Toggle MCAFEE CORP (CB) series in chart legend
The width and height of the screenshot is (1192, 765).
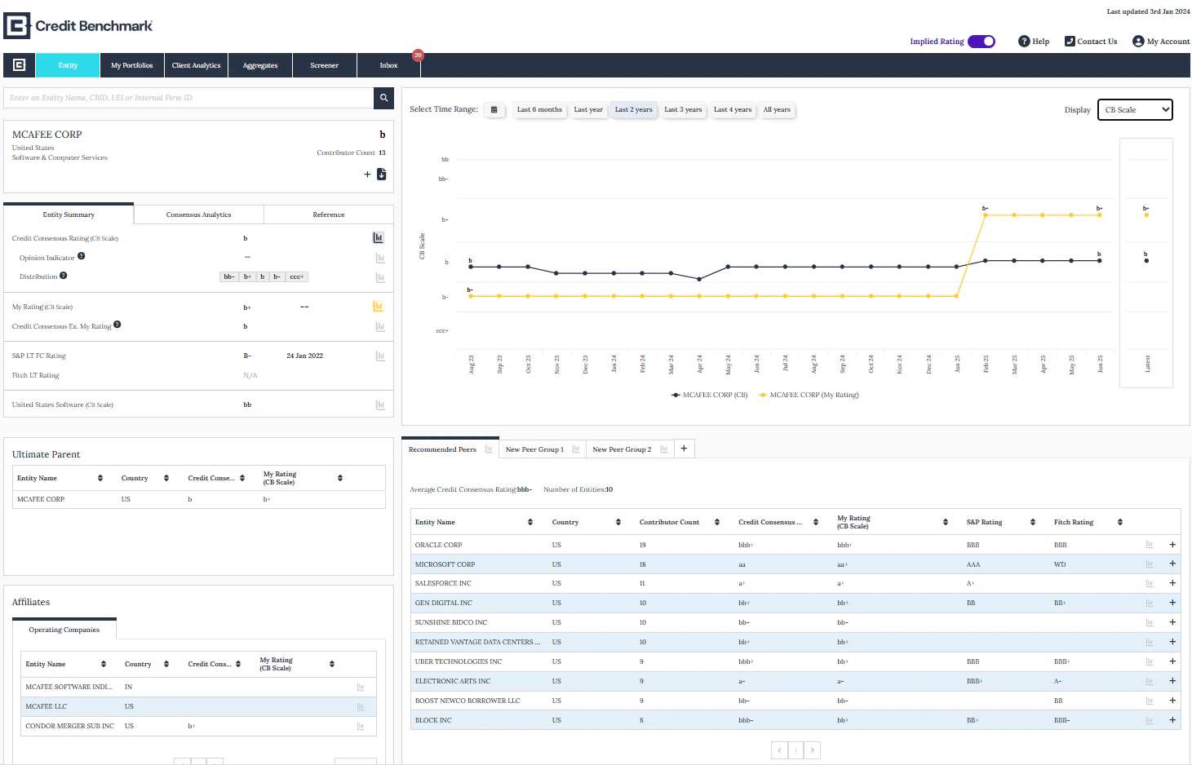pyautogui.click(x=709, y=395)
